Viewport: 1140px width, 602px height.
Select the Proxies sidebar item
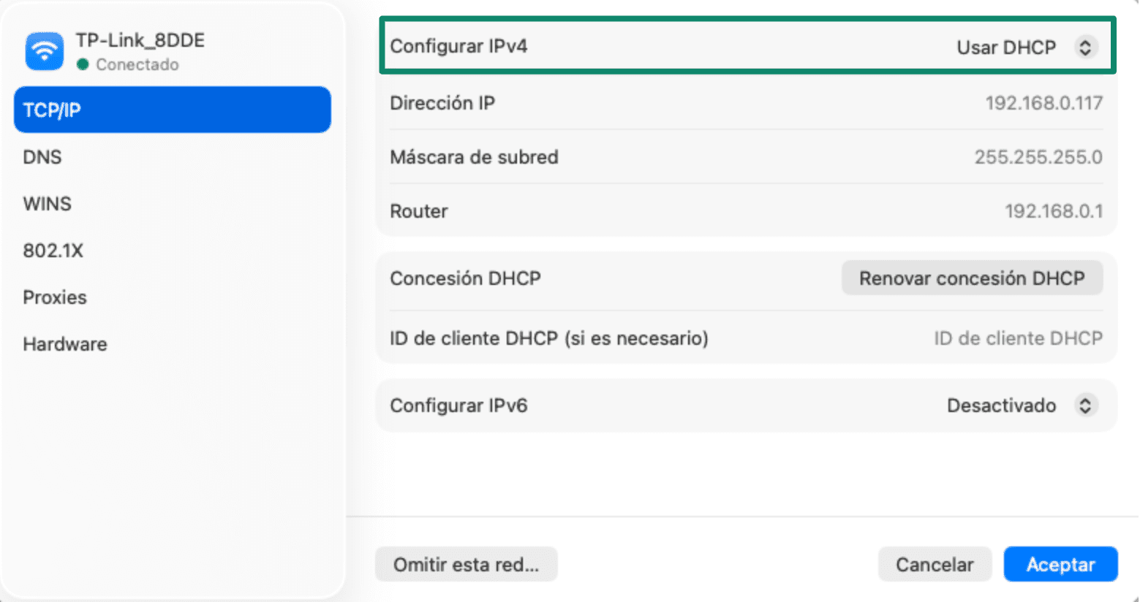point(55,297)
